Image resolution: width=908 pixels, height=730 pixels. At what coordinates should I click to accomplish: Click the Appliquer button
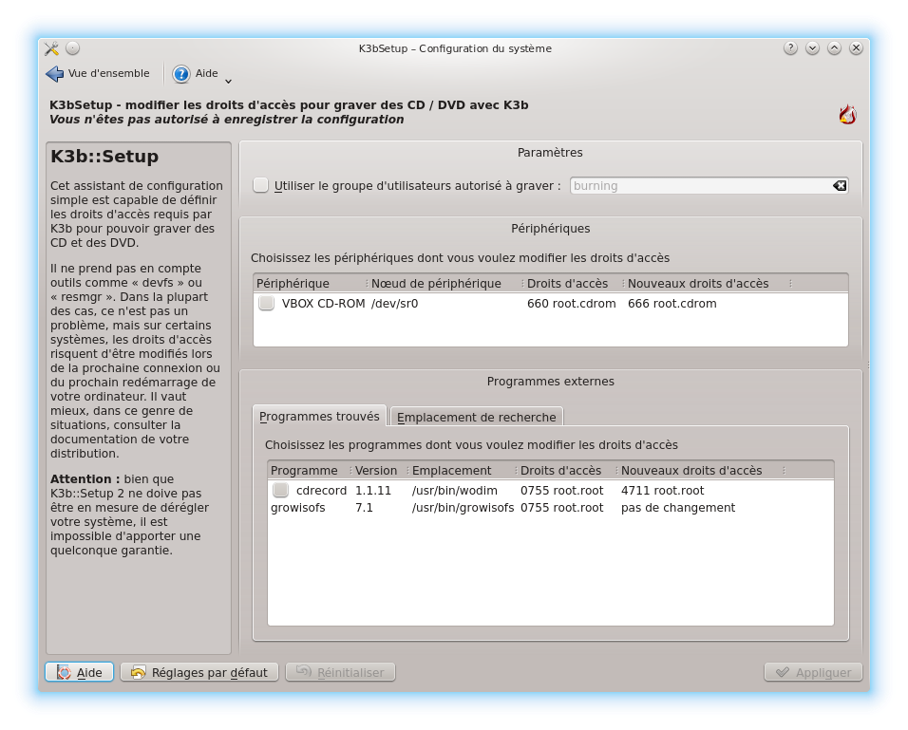pos(813,672)
